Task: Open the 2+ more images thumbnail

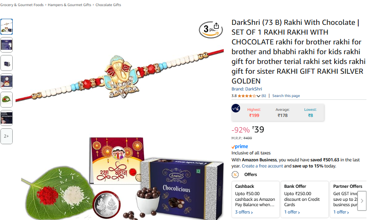Action: tap(7, 136)
